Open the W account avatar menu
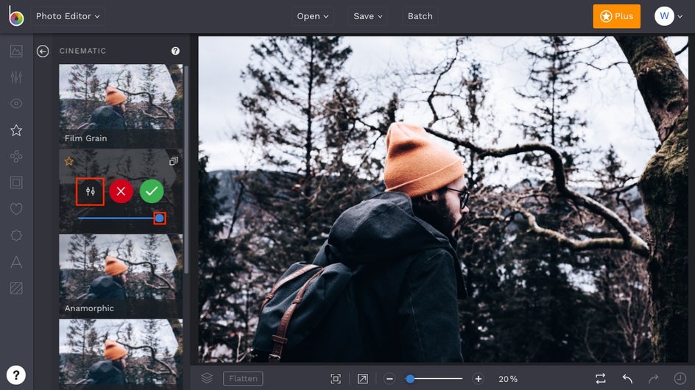 tap(668, 16)
